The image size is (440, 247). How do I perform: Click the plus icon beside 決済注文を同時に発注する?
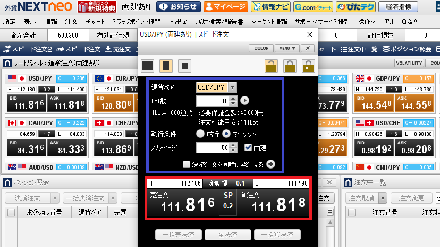(271, 164)
